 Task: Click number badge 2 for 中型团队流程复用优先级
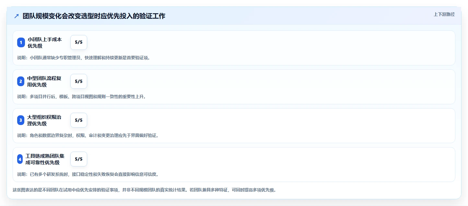(21, 81)
